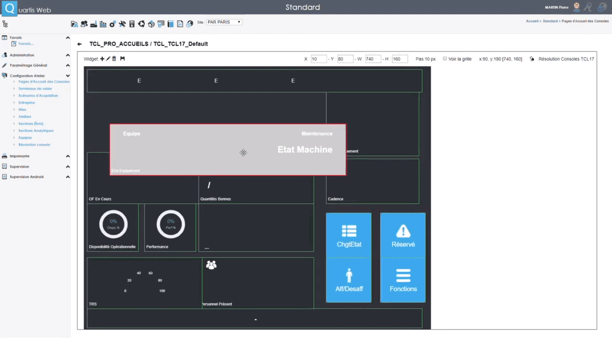
Task: Click the recycle/refresh icon in the toolbar
Action: [141, 24]
